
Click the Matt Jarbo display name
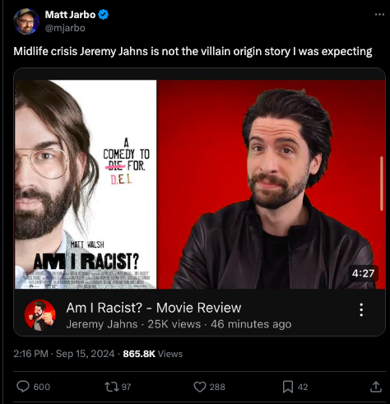[x=70, y=15]
